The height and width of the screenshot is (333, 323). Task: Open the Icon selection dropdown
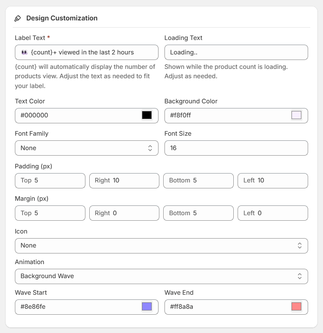point(161,245)
